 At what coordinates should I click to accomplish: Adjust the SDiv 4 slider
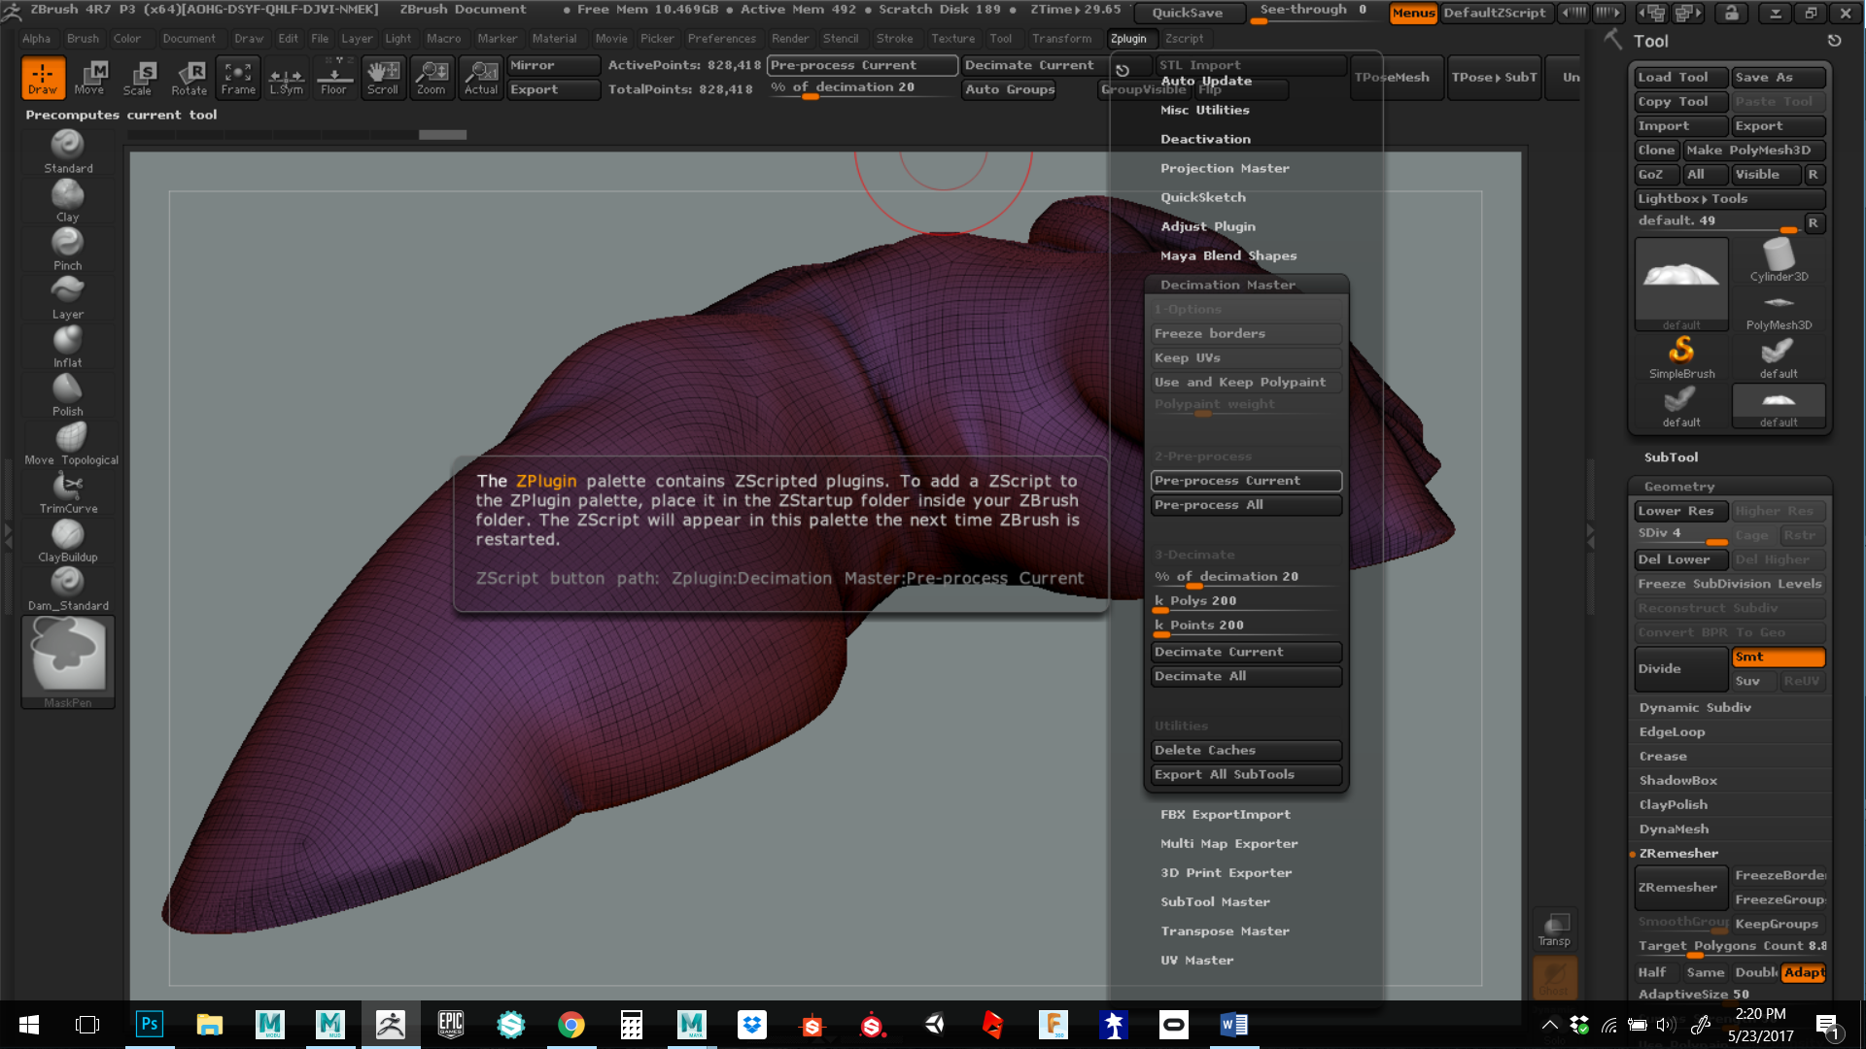[1681, 535]
